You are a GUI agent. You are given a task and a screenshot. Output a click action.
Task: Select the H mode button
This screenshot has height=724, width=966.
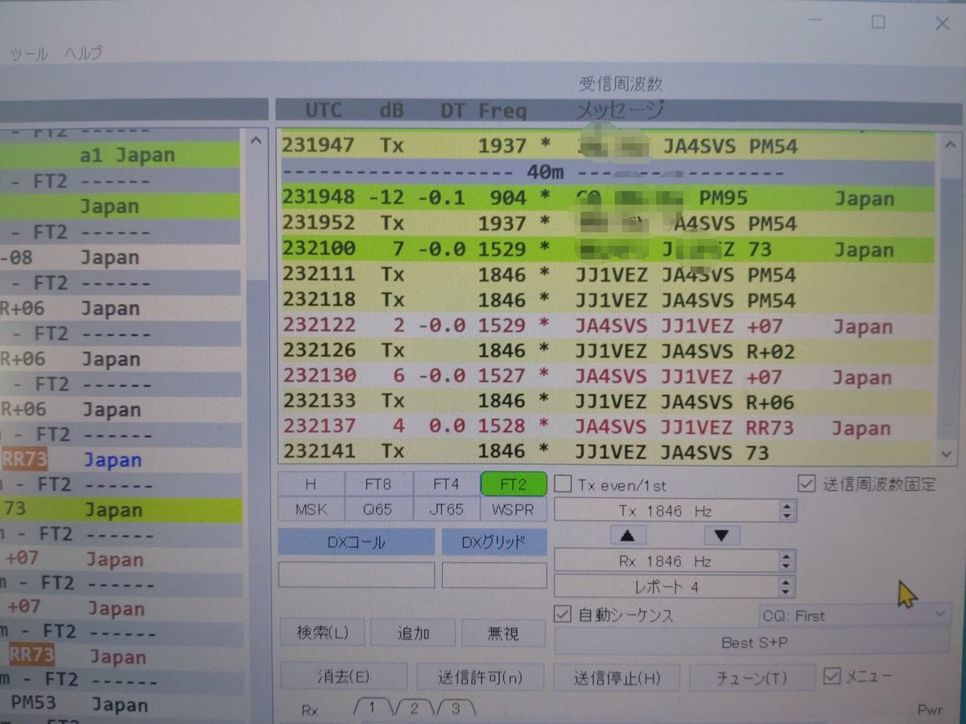pos(311,485)
